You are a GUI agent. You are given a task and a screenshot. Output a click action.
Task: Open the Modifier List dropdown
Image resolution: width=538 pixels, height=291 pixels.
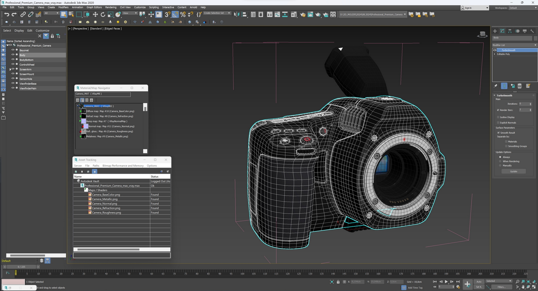pos(515,45)
